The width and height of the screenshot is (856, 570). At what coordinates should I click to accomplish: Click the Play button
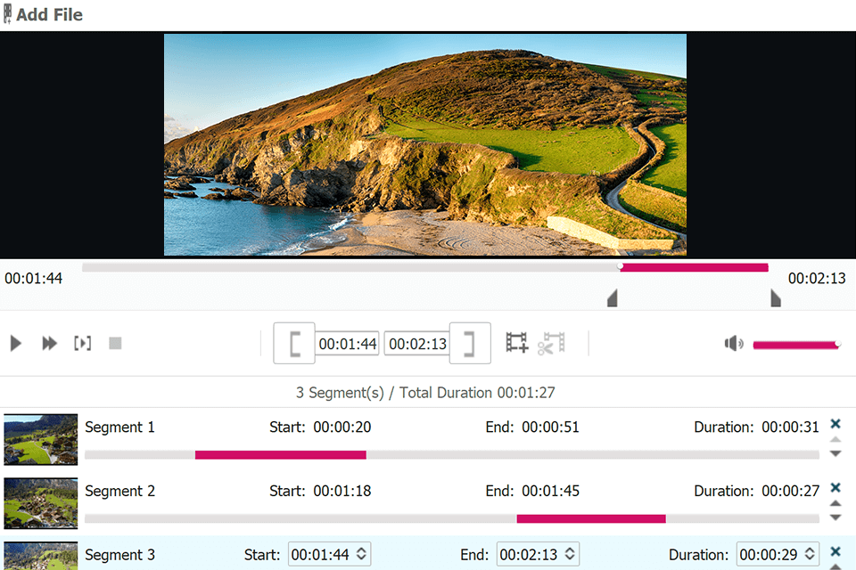[x=15, y=343]
